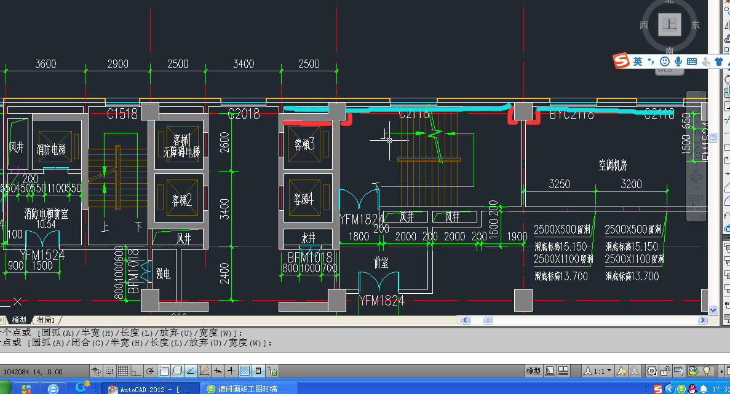
Task: Toggle 3D Object Snap in status bar
Action: [x=177, y=371]
